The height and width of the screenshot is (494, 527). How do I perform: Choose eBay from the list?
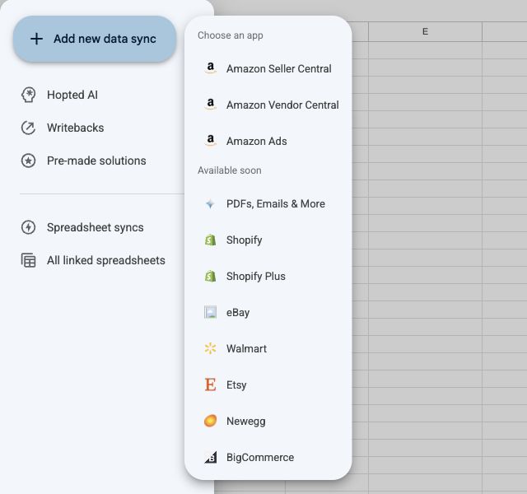click(x=268, y=313)
